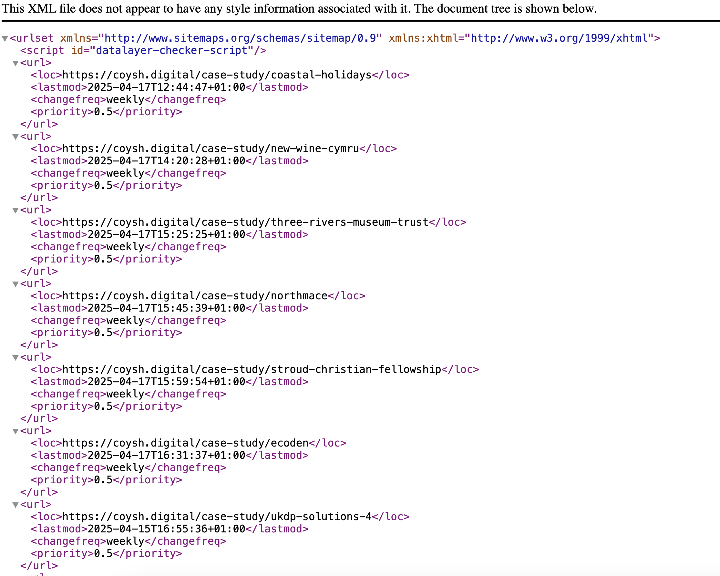Click lastmod 2025-04-17T15:59:54+01:00
This screenshot has height=576, width=720.
pyautogui.click(x=166, y=382)
